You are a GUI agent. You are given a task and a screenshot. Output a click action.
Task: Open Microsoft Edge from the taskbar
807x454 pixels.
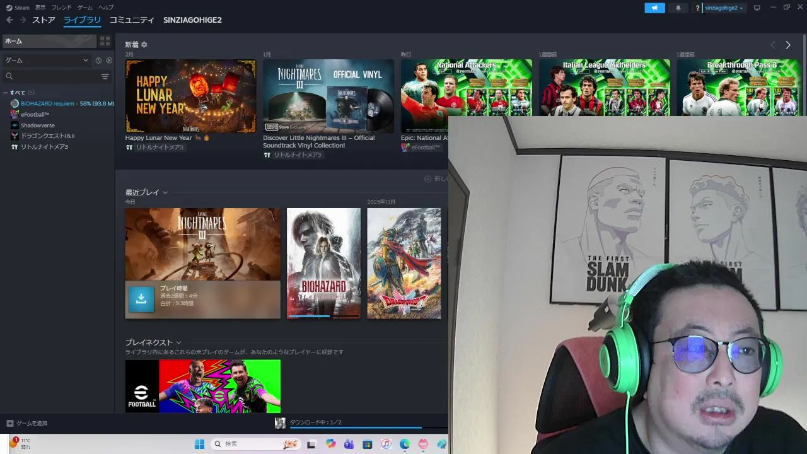tap(405, 444)
